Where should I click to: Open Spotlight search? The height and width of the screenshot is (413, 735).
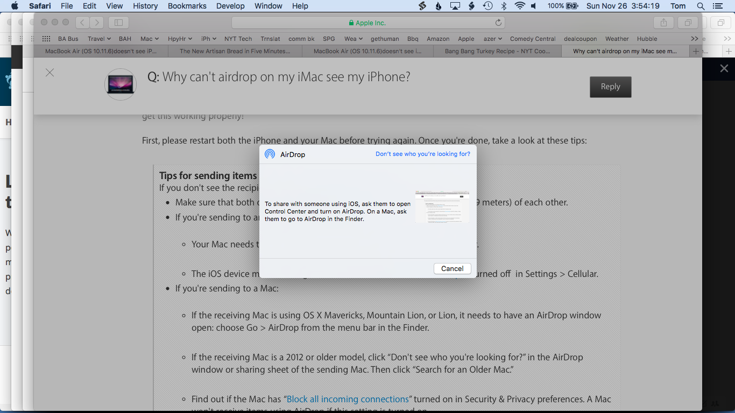point(701,6)
